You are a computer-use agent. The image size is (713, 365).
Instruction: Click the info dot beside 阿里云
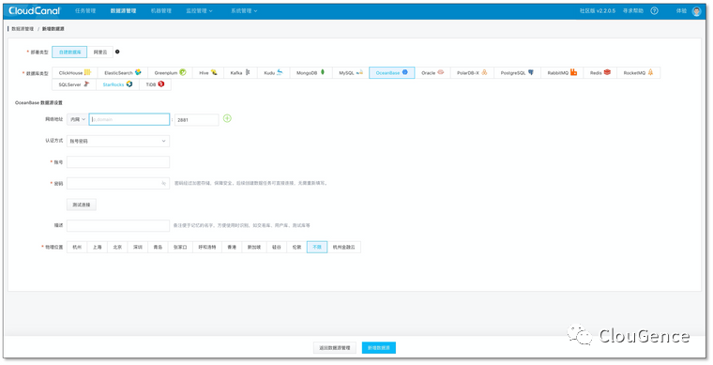pos(117,52)
